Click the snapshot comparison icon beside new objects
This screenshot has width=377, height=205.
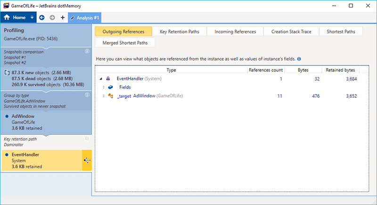[x=7, y=73]
